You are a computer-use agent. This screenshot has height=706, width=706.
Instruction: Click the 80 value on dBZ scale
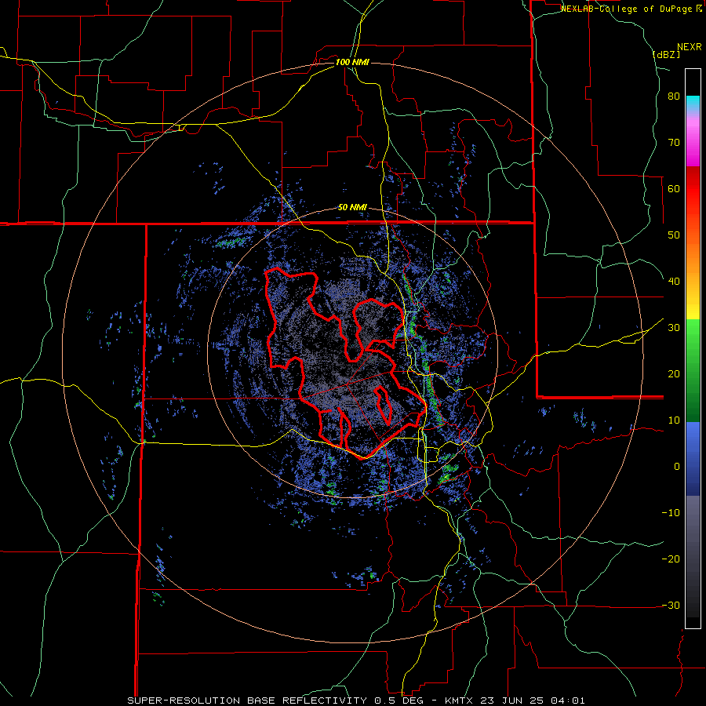[674, 96]
